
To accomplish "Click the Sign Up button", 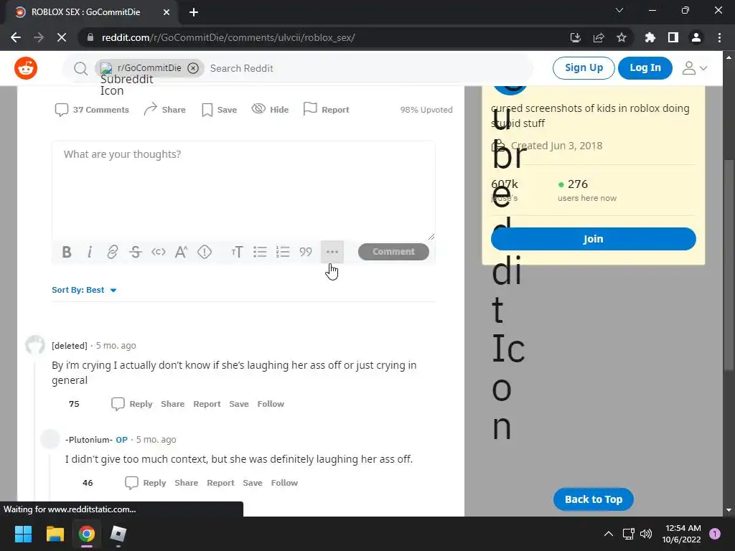I will 583,68.
